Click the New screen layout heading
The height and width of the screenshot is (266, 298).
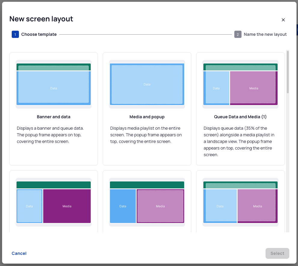[x=41, y=19]
